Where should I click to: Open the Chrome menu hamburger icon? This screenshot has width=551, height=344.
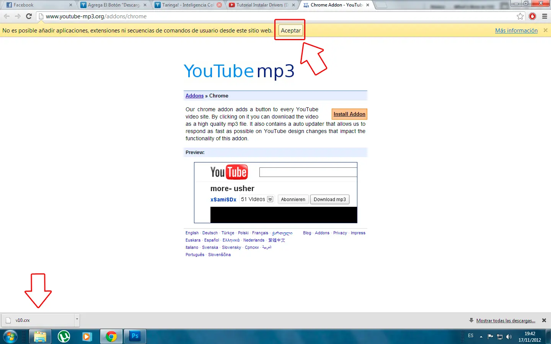[x=544, y=16]
